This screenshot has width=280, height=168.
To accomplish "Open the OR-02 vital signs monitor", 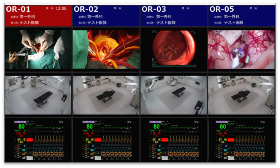I will (107, 140).
